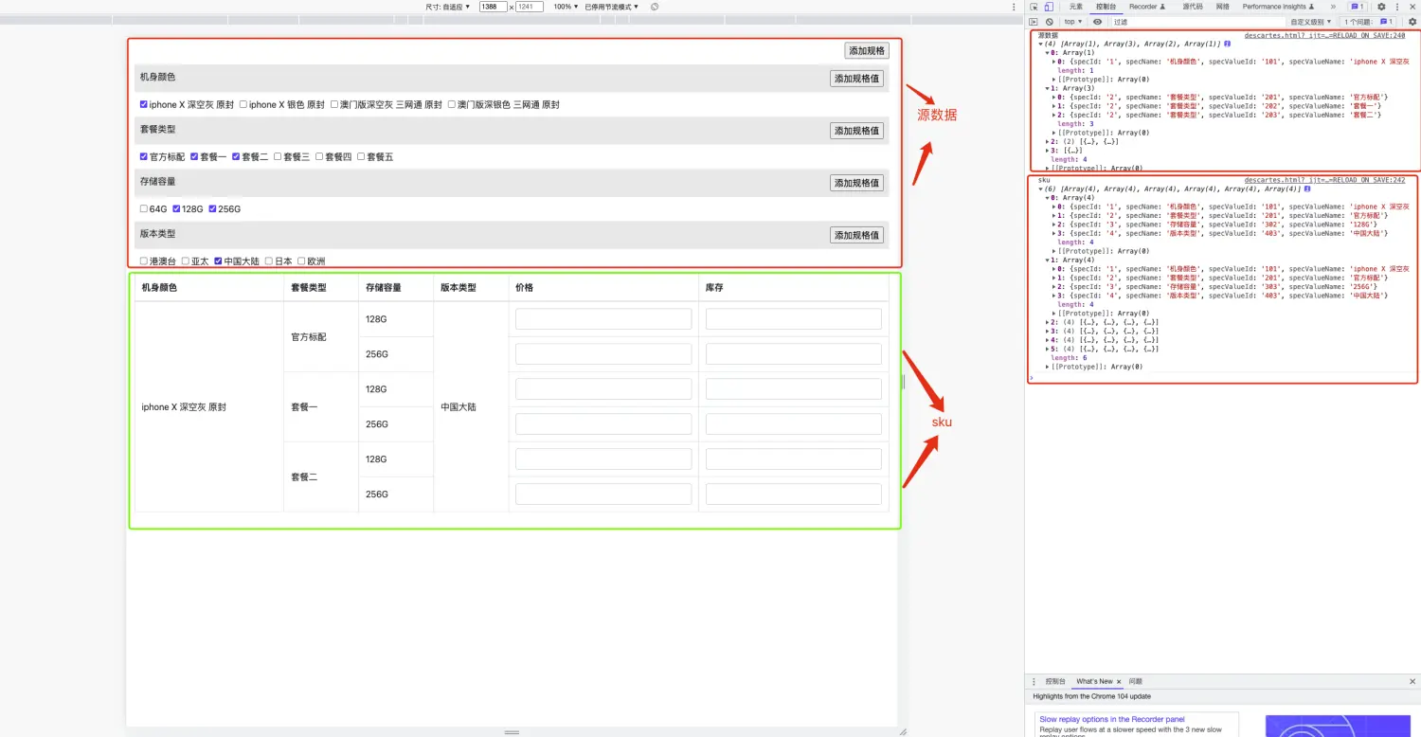Image resolution: width=1421 pixels, height=737 pixels.
Task: Open Slow replay options in Recorder panel link
Action: pos(1112,720)
